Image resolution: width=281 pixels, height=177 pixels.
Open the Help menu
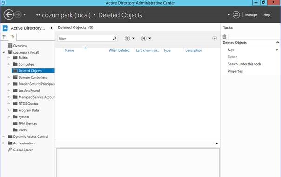point(267,15)
